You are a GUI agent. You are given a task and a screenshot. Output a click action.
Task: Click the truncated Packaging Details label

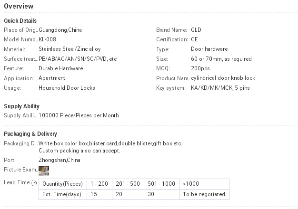tap(20, 143)
